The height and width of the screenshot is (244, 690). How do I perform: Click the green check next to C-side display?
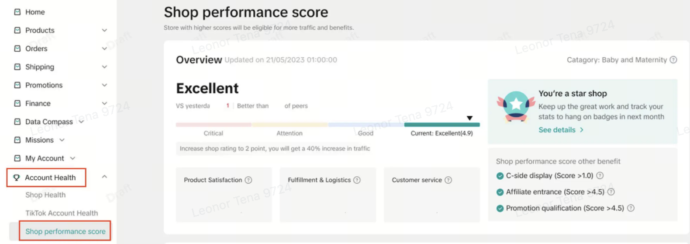click(x=500, y=176)
